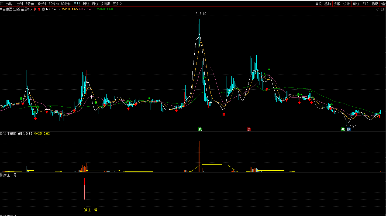Click the MA10: 4.65 indicator text
Viewport: 386px width, 216px height.
[x=70, y=9]
